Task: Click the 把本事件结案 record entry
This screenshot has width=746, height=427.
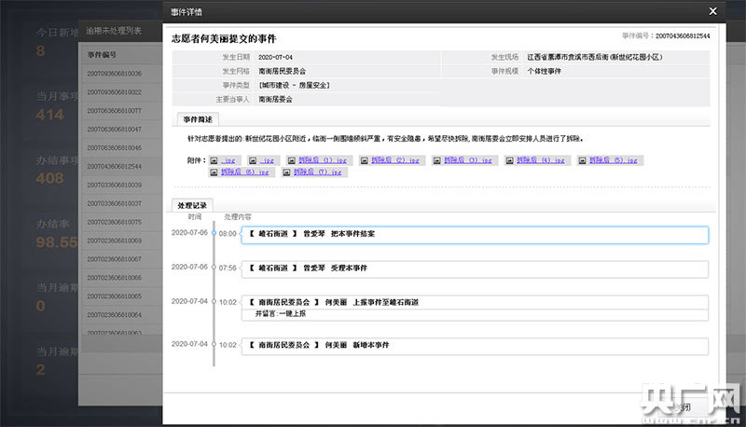Action: pyautogui.click(x=473, y=234)
